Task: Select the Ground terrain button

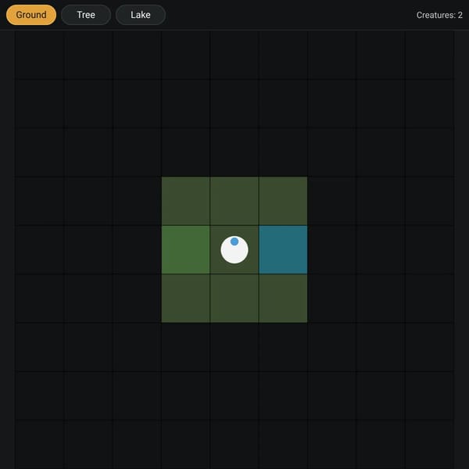Action: tap(31, 15)
